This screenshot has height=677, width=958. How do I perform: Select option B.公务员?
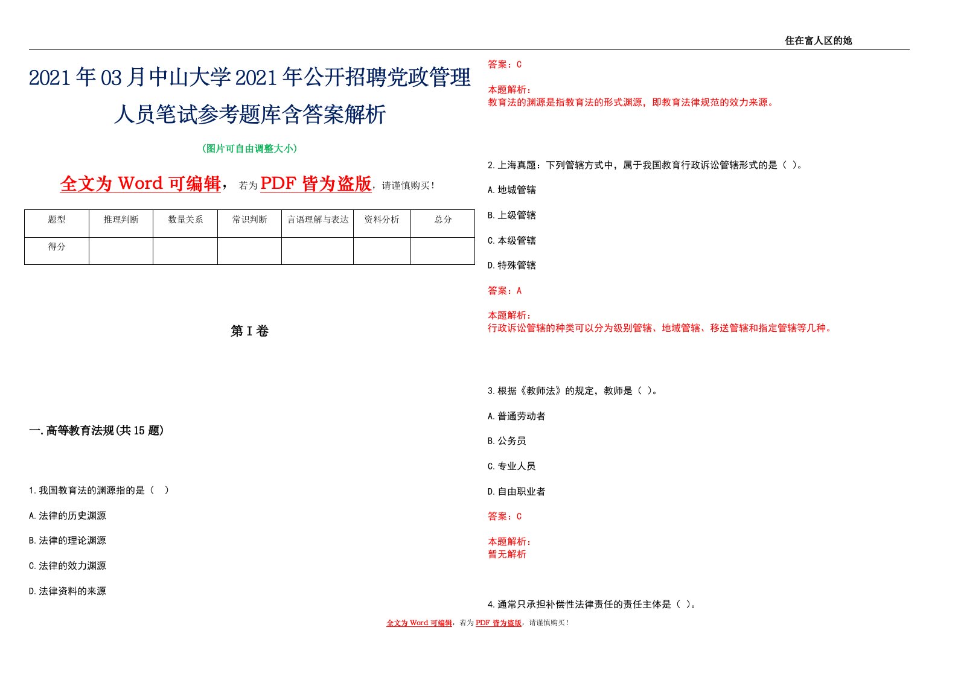click(x=507, y=441)
